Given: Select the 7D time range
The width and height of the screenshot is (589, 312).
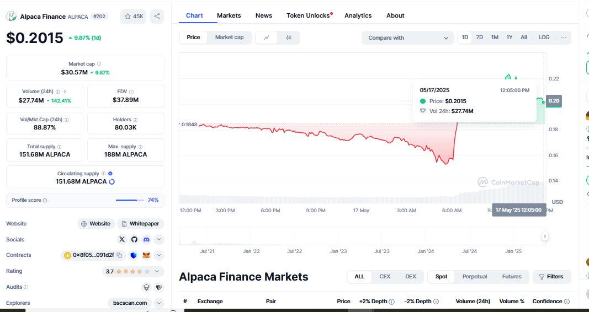Looking at the screenshot, I should pos(480,37).
